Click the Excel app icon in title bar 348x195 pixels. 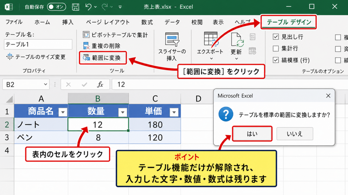pos(9,7)
